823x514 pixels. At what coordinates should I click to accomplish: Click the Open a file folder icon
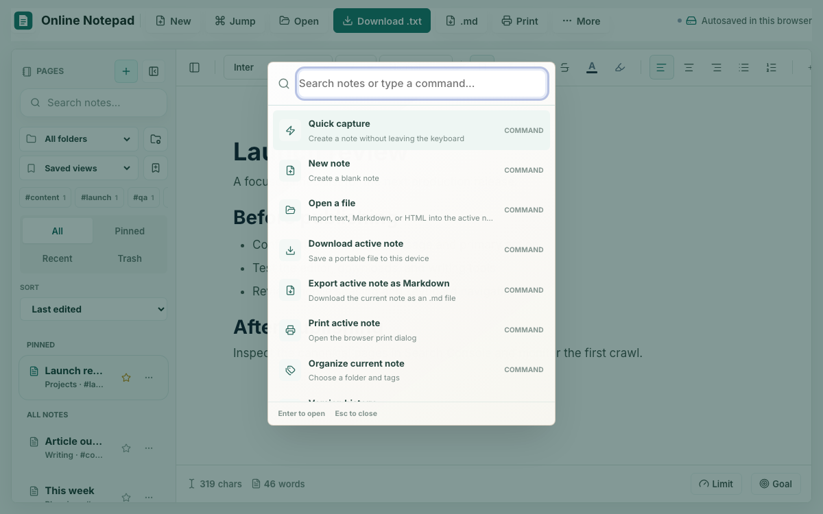[290, 210]
